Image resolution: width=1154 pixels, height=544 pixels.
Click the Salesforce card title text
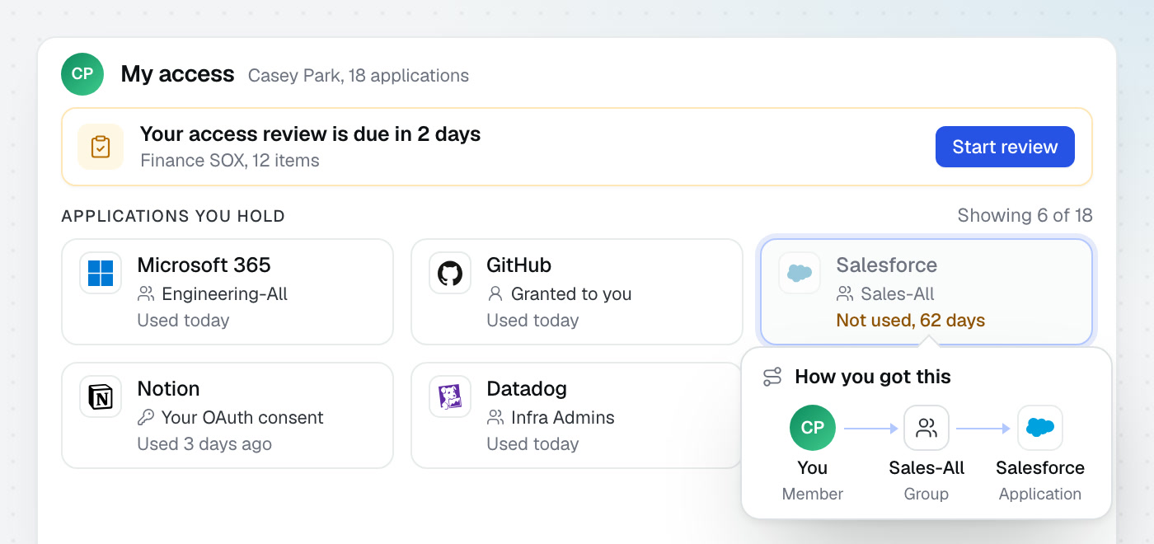coord(887,265)
